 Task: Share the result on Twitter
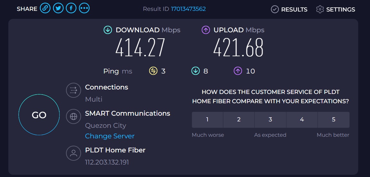click(x=58, y=9)
